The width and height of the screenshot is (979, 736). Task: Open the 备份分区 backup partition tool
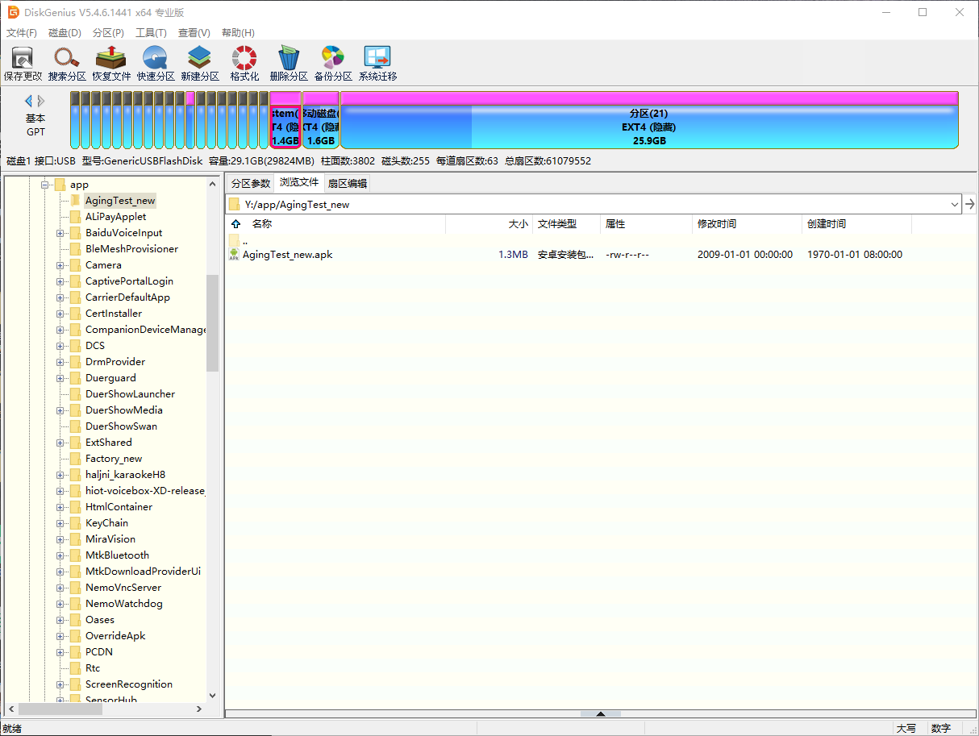click(x=333, y=64)
